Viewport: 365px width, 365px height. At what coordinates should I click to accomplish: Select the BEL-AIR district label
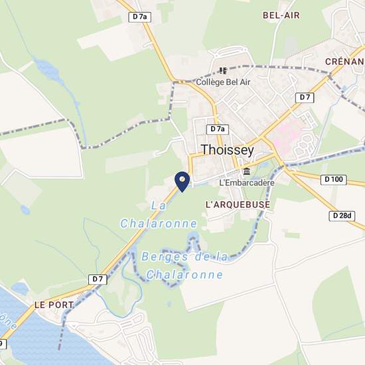click(281, 16)
